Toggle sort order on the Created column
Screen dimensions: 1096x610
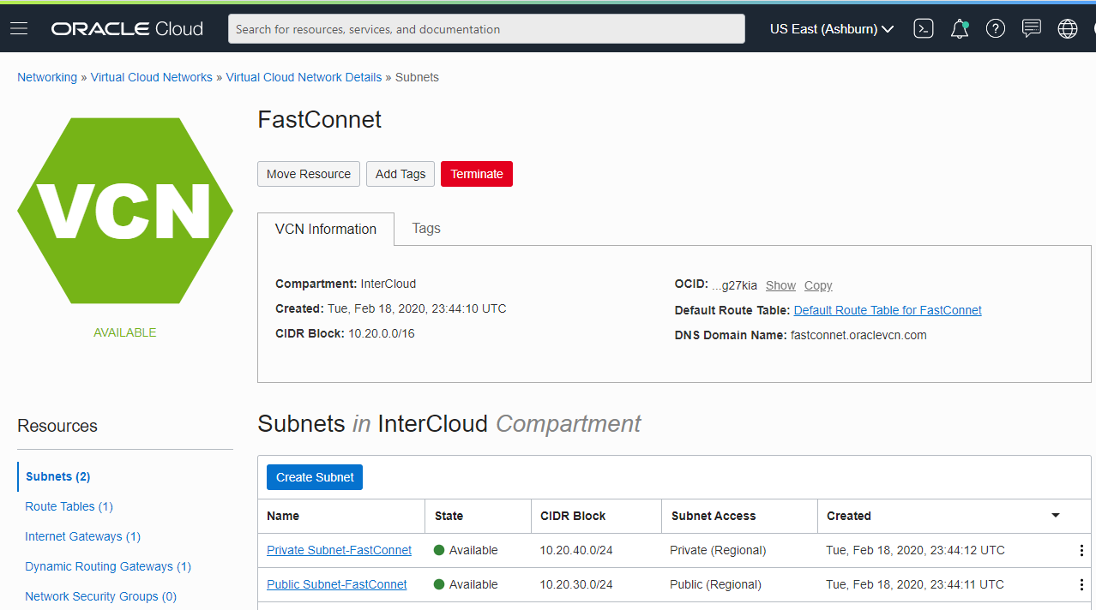tap(1055, 516)
